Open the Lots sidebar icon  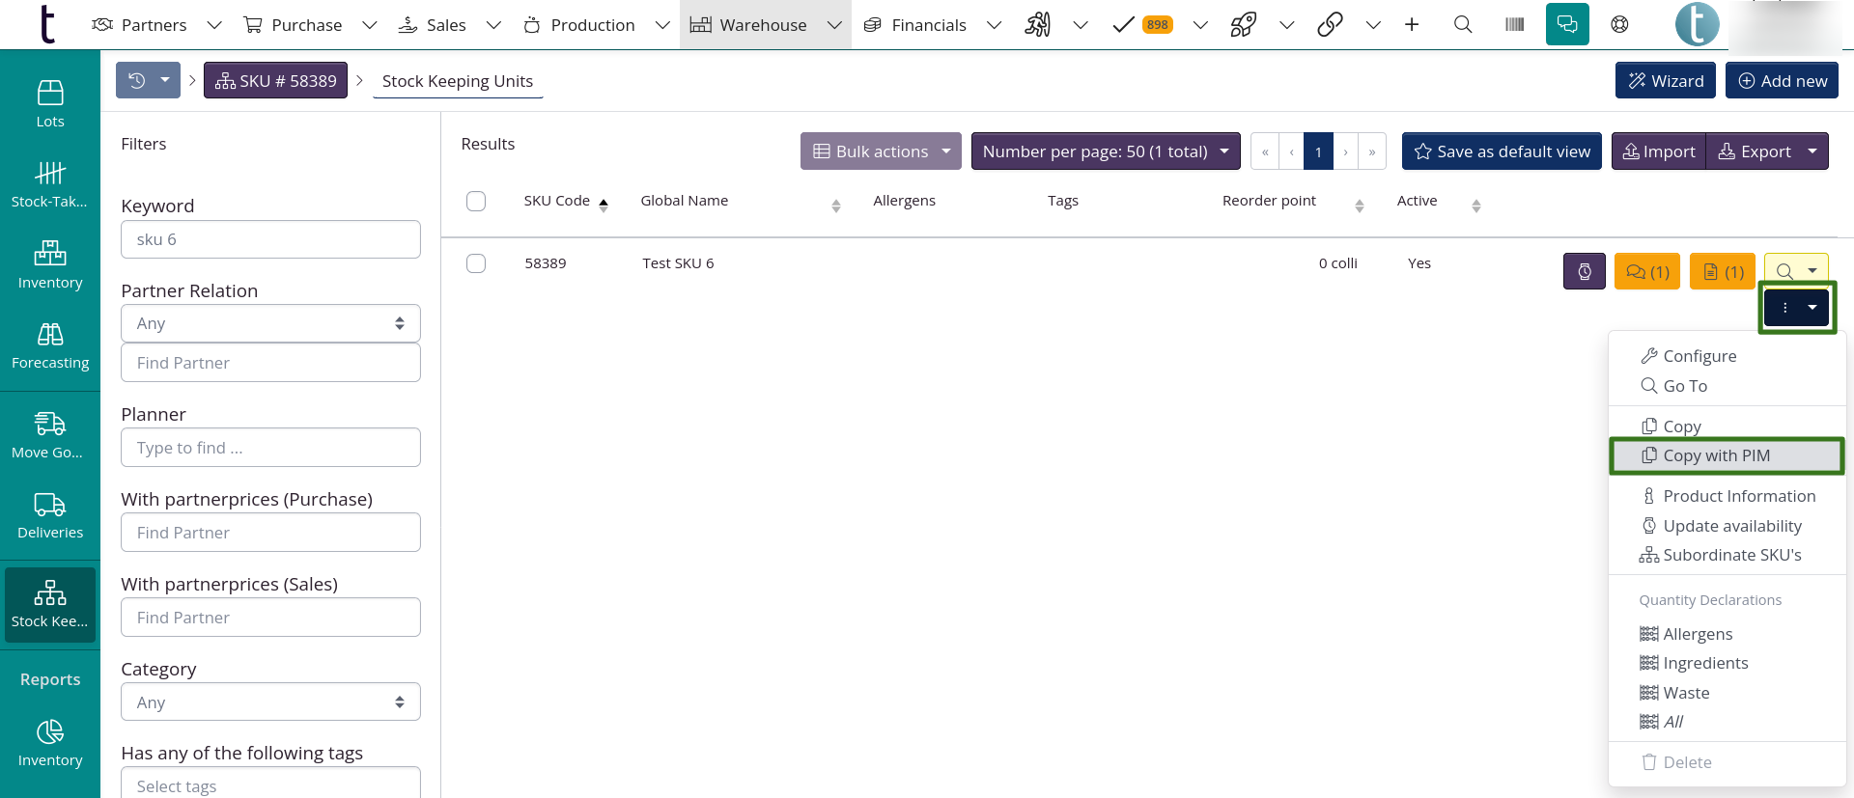pos(50,104)
